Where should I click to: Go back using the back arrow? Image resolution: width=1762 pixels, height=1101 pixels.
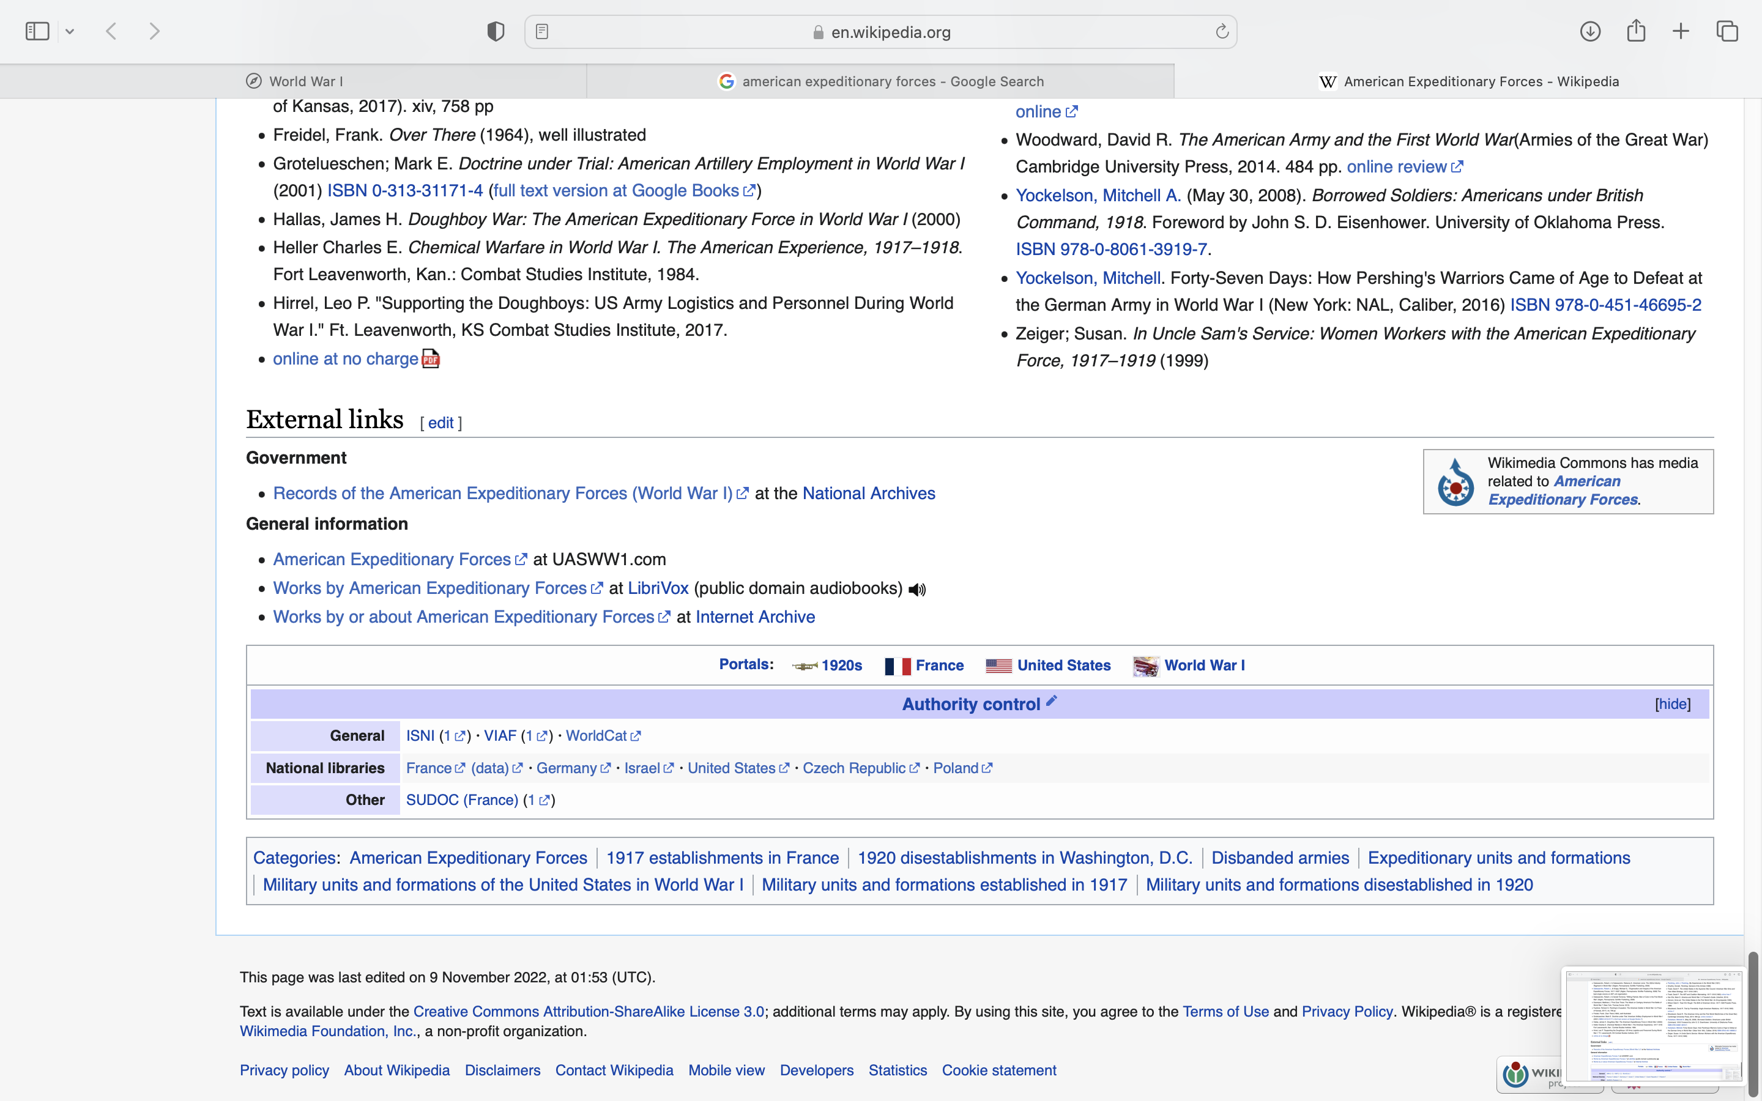coord(111,31)
